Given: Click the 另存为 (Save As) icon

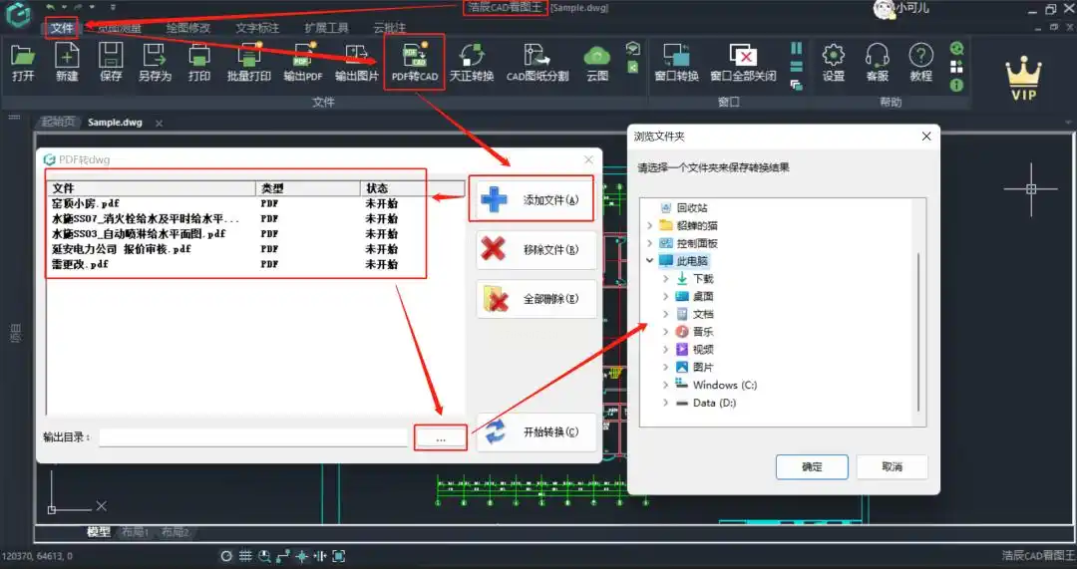Looking at the screenshot, I should click(x=155, y=62).
